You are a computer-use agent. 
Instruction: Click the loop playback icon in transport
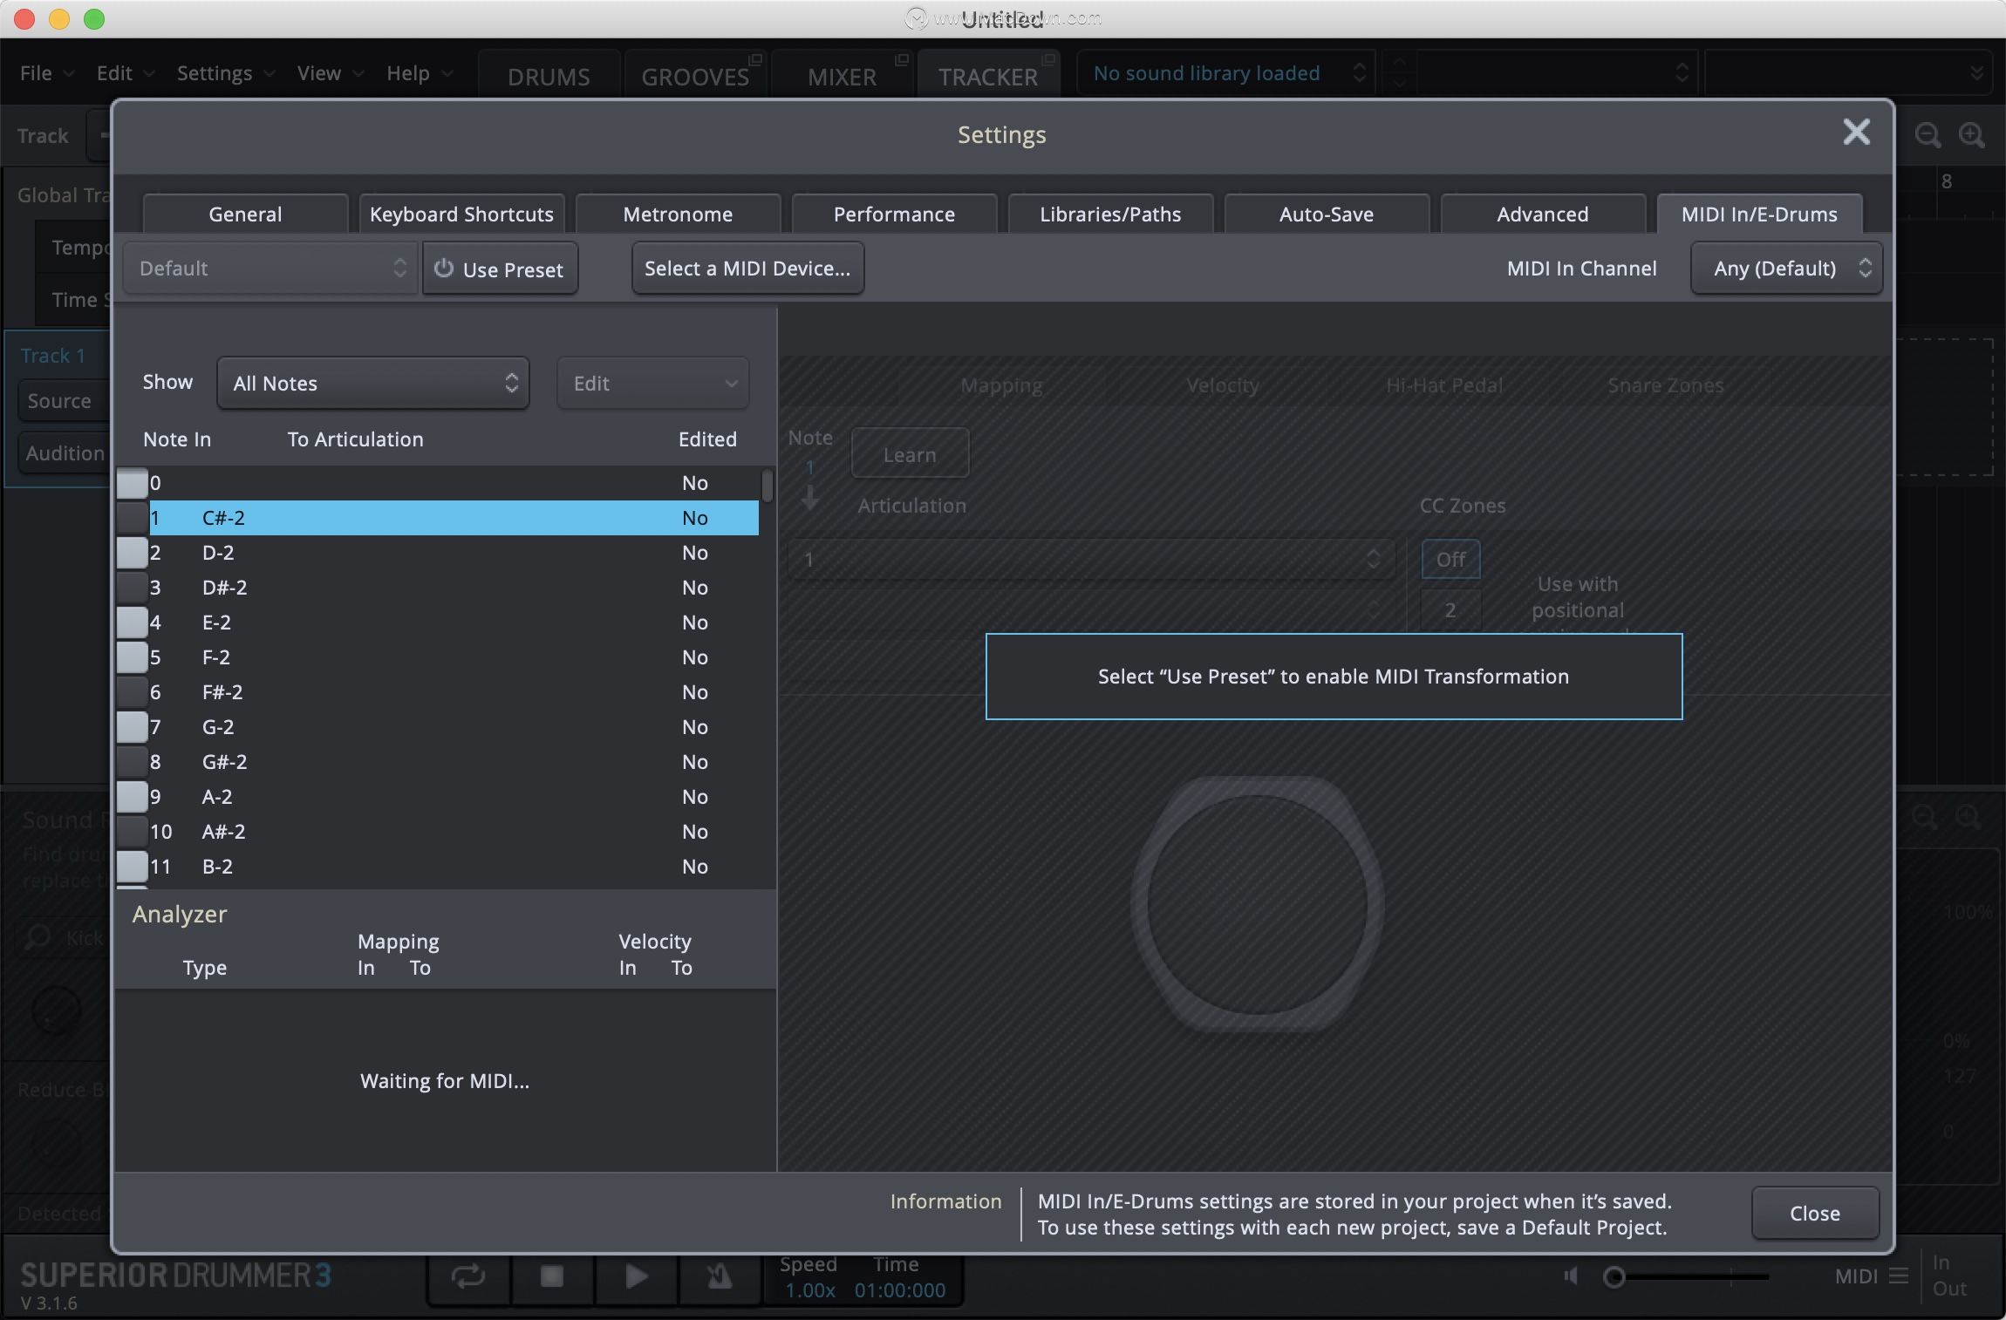tap(467, 1277)
